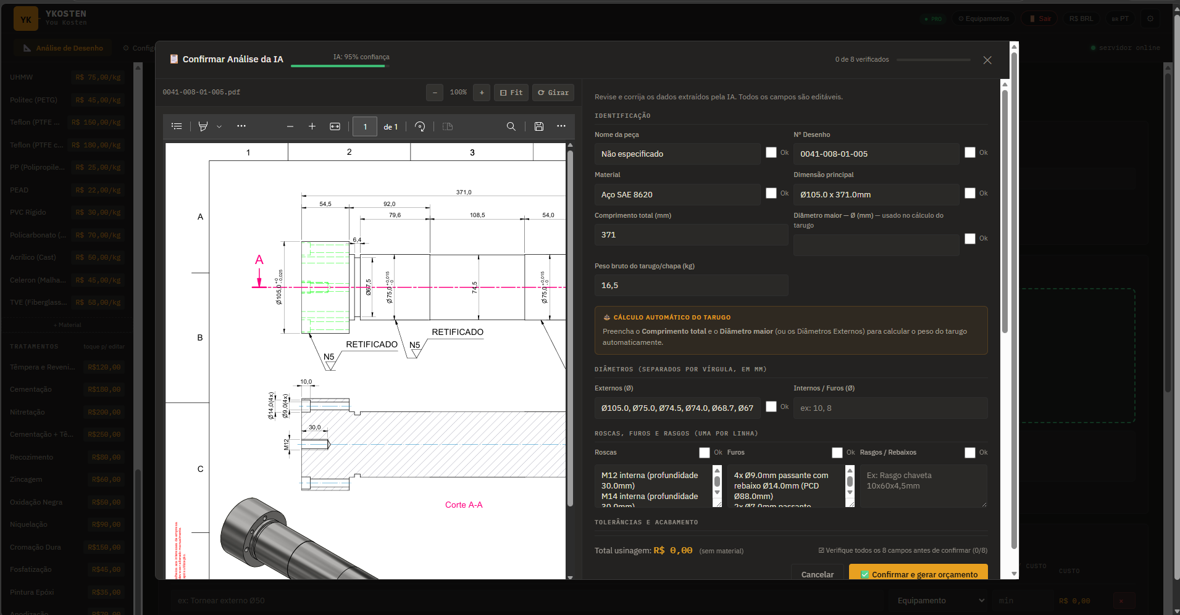Switch currency via R$ BRL selector
This screenshot has width=1180, height=615.
pos(1081,19)
